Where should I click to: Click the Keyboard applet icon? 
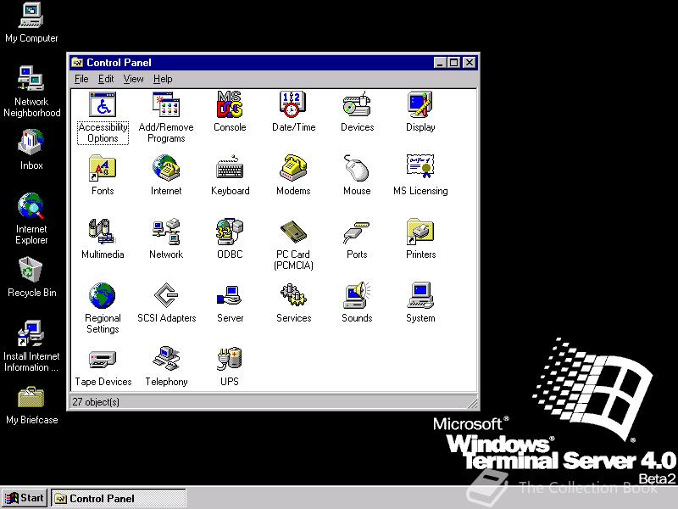pos(230,168)
